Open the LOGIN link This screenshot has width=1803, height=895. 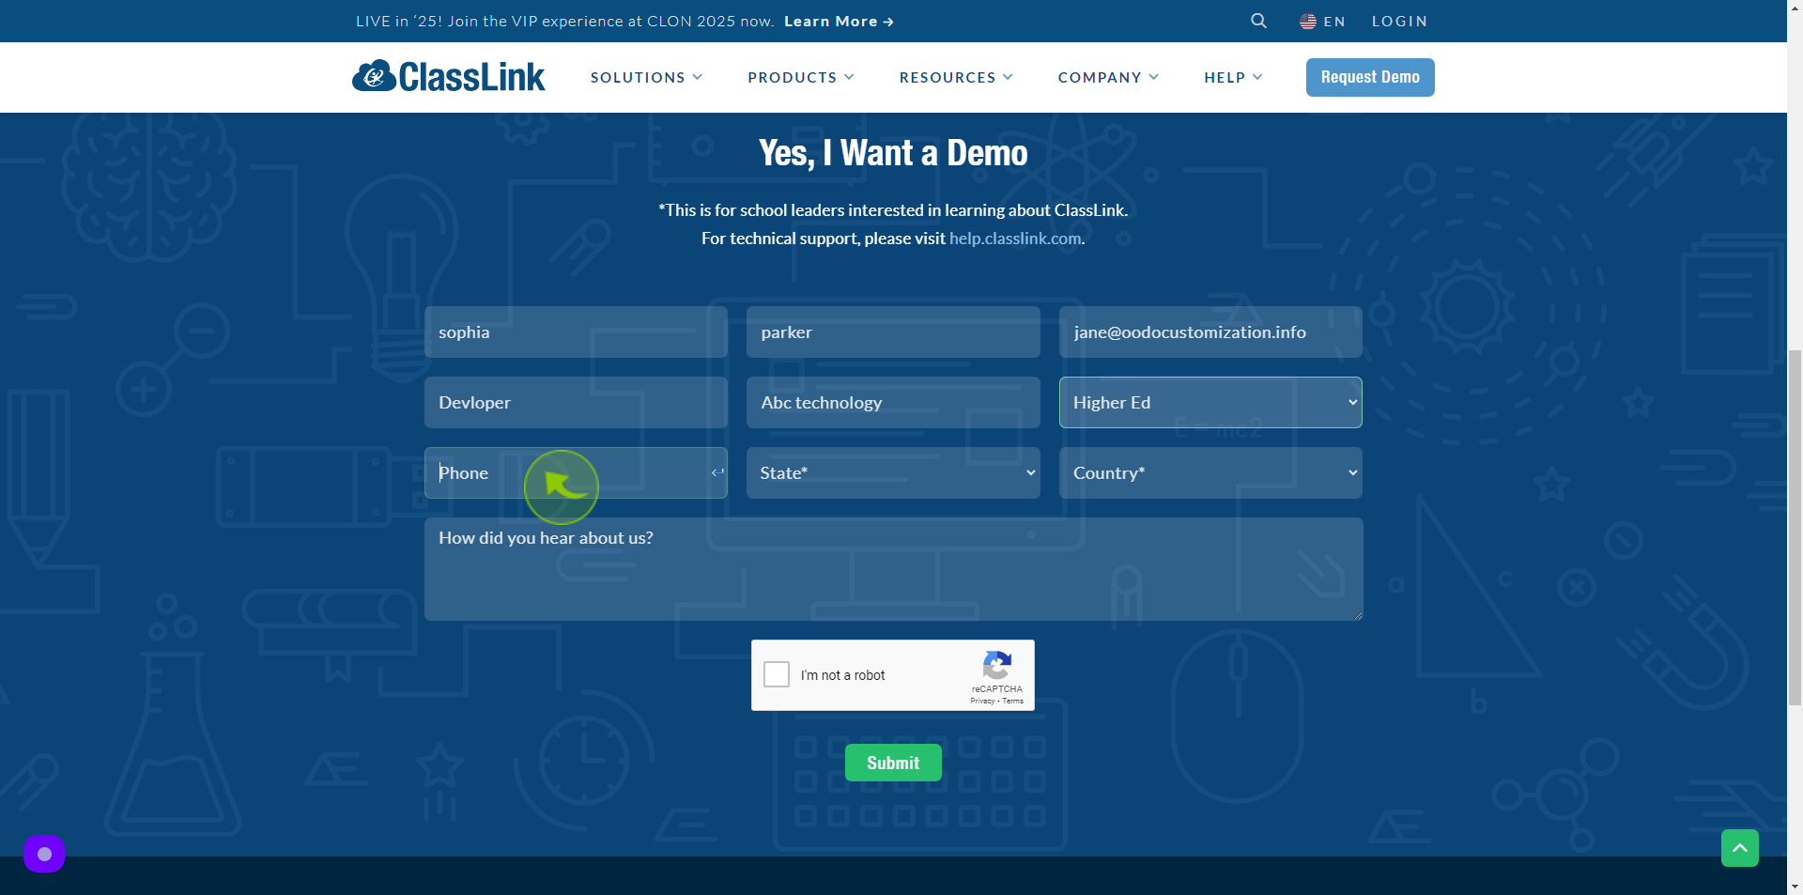1399,22
